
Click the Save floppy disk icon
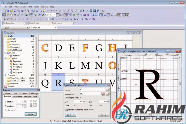(x=15, y=11)
